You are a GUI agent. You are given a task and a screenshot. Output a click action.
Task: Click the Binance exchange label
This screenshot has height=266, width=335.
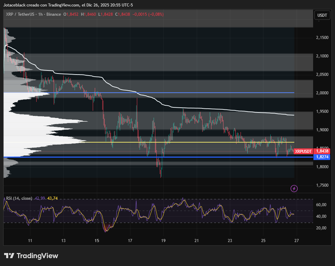click(53, 14)
